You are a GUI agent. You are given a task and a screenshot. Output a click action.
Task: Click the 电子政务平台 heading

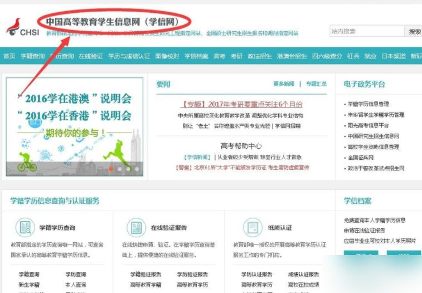(x=365, y=84)
